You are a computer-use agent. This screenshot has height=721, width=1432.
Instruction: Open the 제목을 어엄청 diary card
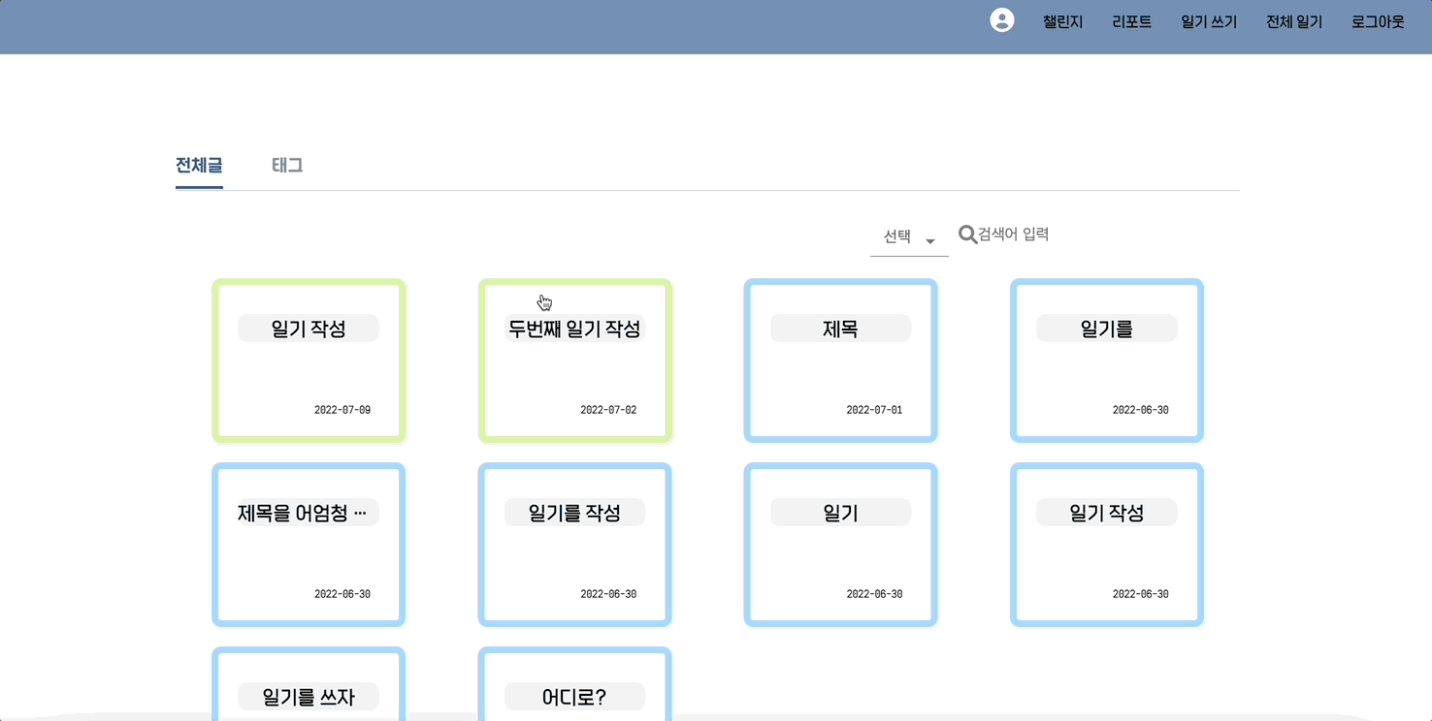pos(308,545)
